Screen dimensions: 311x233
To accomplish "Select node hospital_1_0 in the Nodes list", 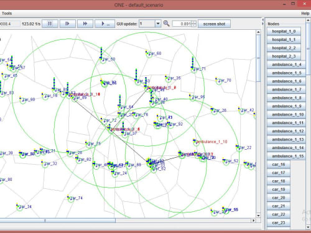I will (284, 31).
